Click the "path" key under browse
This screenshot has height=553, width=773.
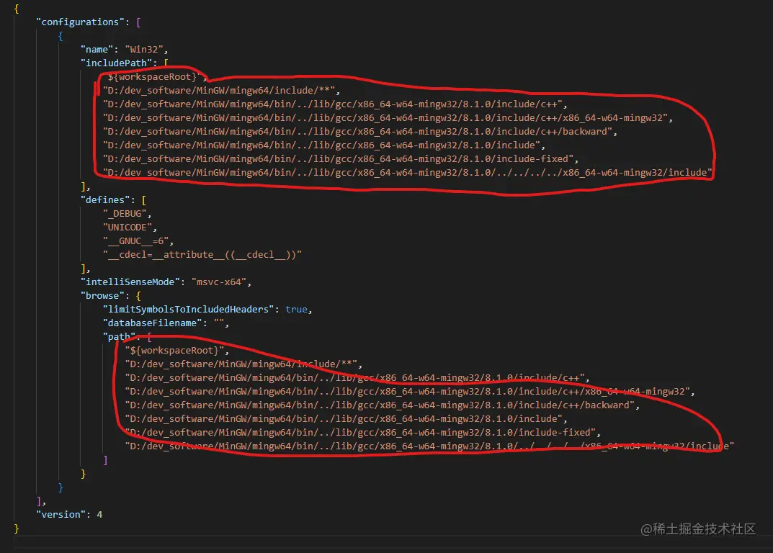[119, 337]
